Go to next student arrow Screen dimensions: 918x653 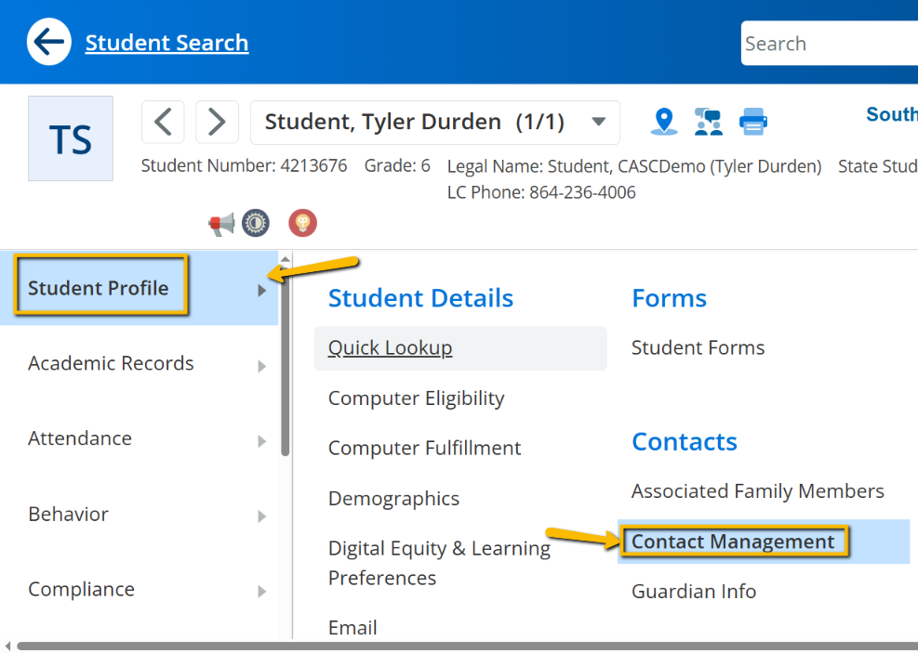click(217, 123)
